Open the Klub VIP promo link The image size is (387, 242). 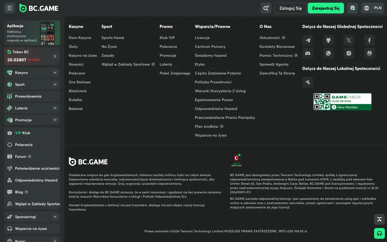point(167,38)
